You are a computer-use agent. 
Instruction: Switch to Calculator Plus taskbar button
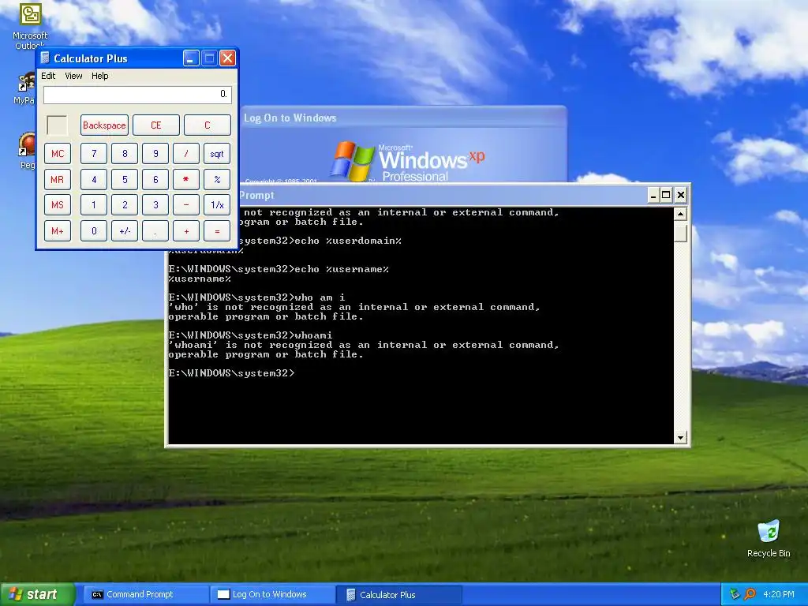[399, 595]
